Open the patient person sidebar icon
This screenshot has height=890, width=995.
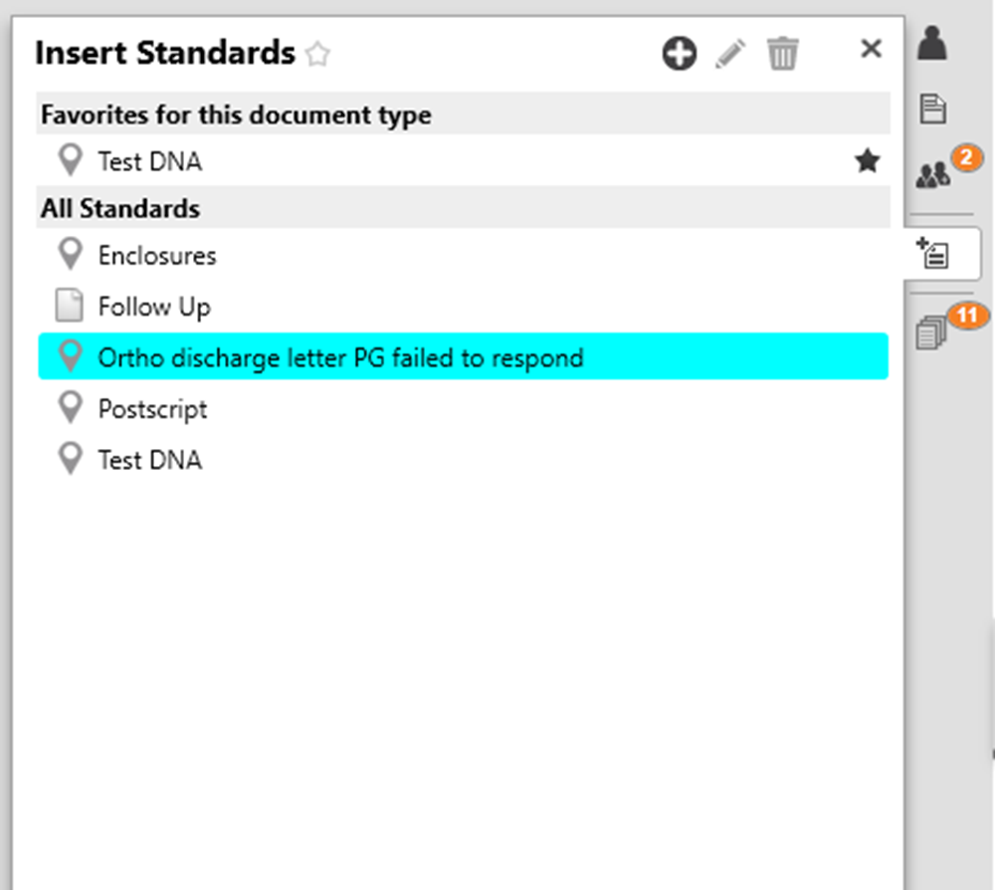coord(931,44)
